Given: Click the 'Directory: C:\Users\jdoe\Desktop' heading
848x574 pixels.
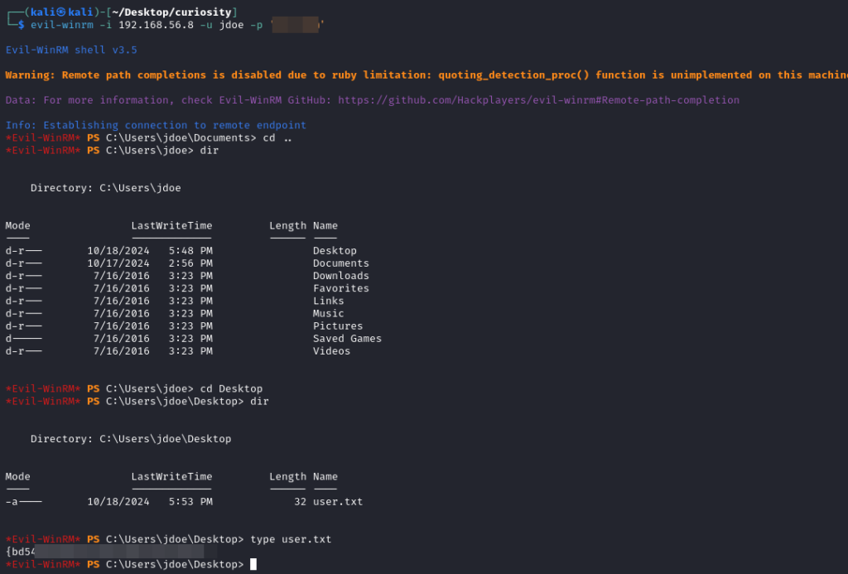Looking at the screenshot, I should pyautogui.click(x=131, y=439).
